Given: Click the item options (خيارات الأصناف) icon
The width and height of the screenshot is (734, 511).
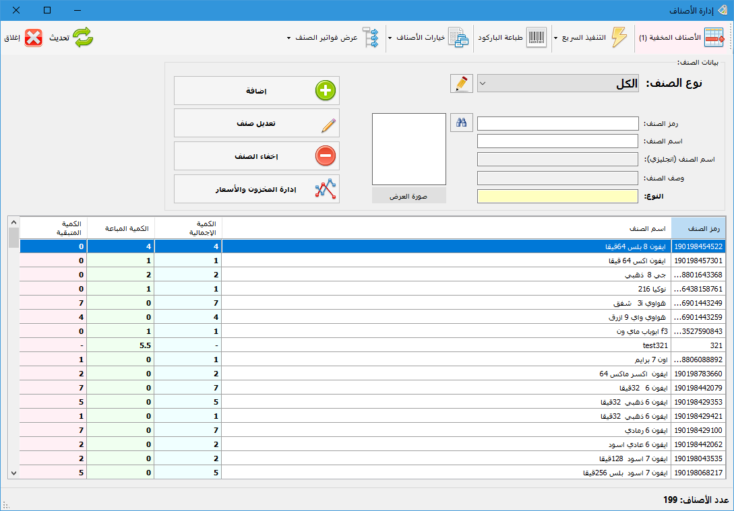Looking at the screenshot, I should (x=458, y=38).
